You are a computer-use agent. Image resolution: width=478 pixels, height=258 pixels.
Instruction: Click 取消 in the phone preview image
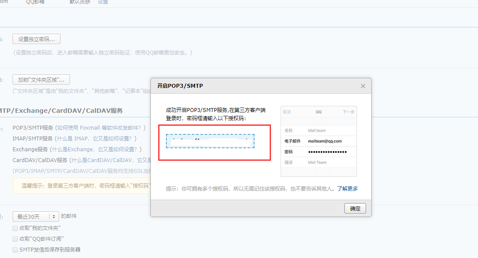click(x=287, y=112)
